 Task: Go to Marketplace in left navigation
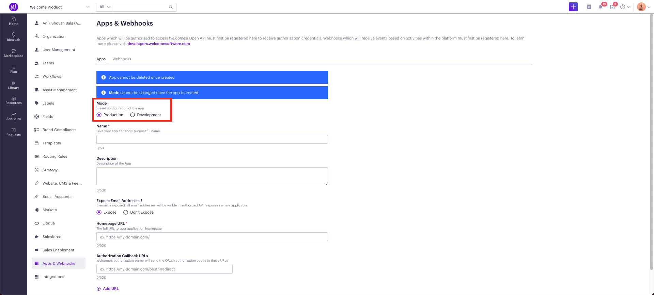(14, 53)
